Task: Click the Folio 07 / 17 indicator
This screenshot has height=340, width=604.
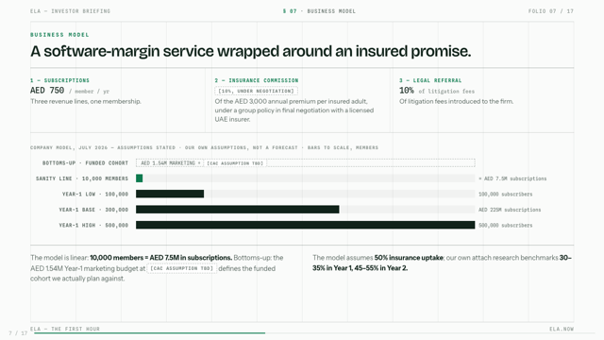Action: [x=551, y=11]
